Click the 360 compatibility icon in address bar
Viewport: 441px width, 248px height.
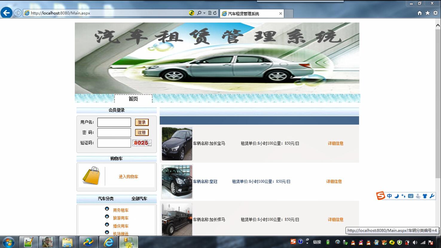click(x=192, y=13)
